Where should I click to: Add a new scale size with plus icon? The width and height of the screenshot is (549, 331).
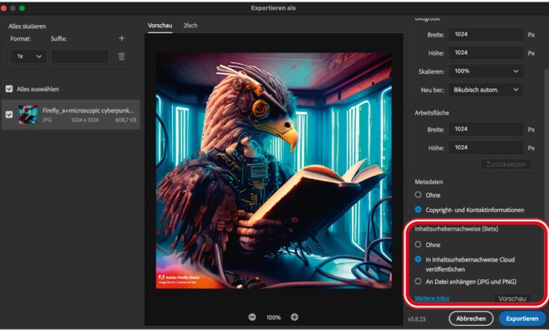tap(122, 39)
